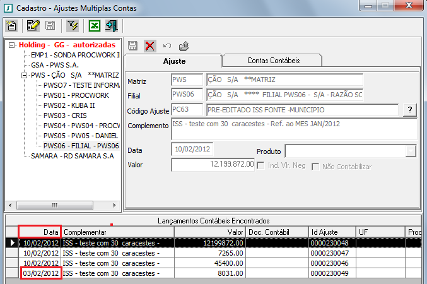Click the edit record pencil icon

33,26
